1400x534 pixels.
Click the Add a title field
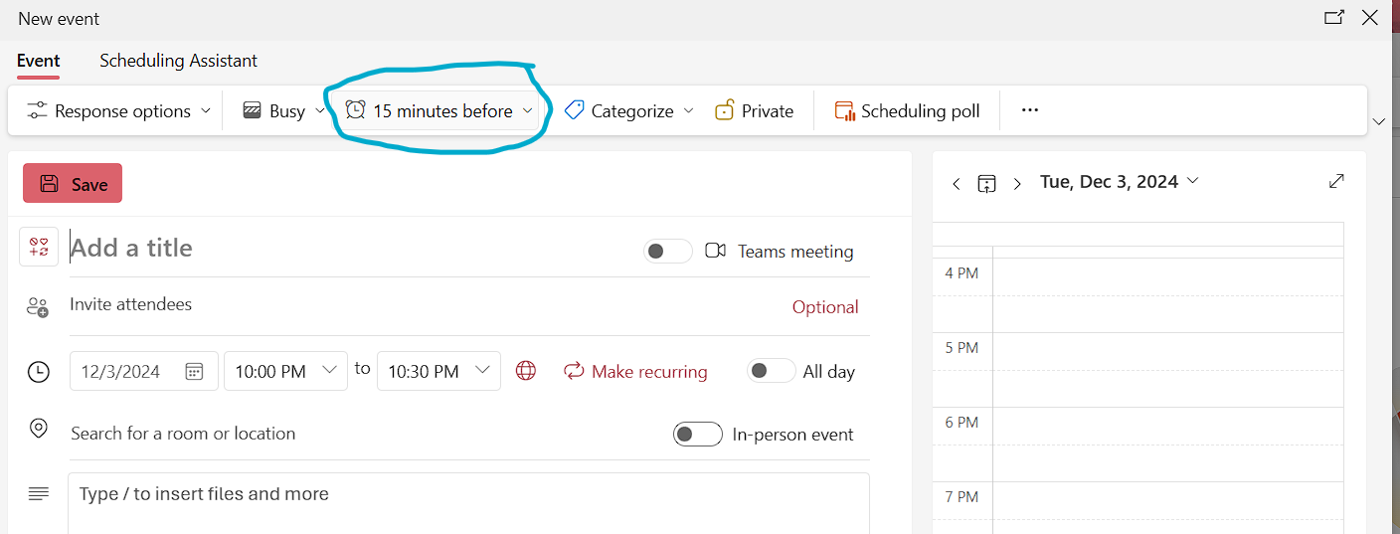[x=350, y=248]
